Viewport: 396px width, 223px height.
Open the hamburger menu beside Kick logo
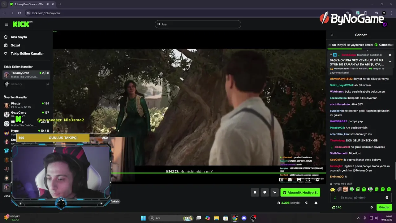coord(6,24)
